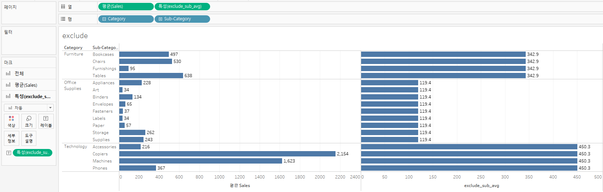Click the Bookcases sales bar labeled 497
The height and width of the screenshot is (192, 603).
pyautogui.click(x=144, y=54)
